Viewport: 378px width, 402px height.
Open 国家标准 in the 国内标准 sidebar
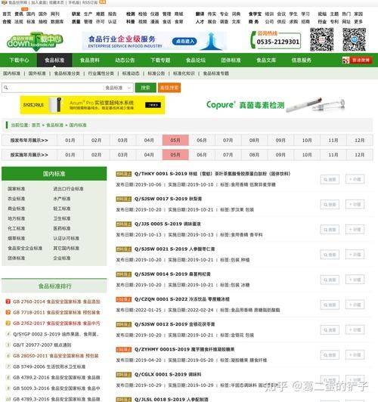coord(16,189)
